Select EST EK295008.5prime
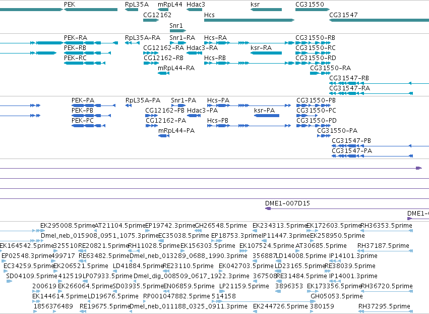The width and height of the screenshot is (429, 314). (x=43, y=231)
